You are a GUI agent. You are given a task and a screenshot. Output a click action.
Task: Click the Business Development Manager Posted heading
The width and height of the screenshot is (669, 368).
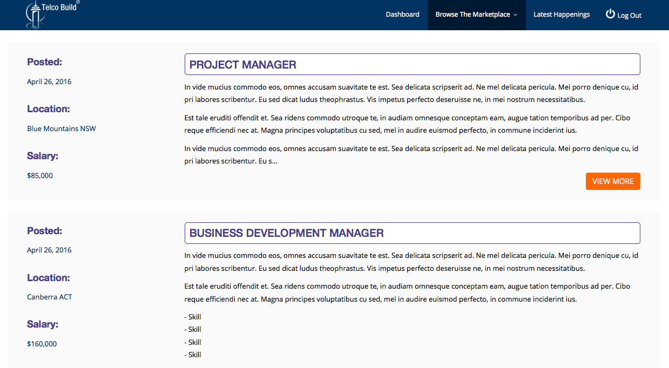(45, 231)
